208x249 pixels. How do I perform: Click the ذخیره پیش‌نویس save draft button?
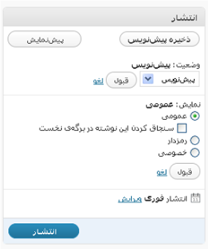pyautogui.click(x=159, y=39)
